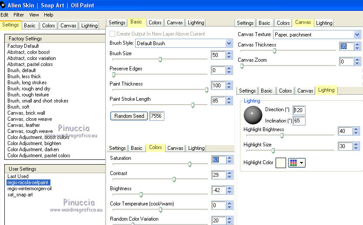Image resolution: width=363 pixels, height=225 pixels.
Task: Click the Highlight Color swatch
Action: 281,163
